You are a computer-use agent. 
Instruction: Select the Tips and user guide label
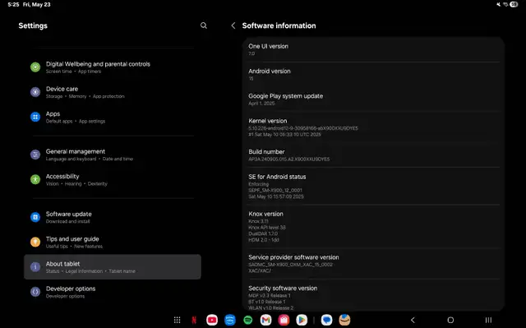pyautogui.click(x=72, y=238)
